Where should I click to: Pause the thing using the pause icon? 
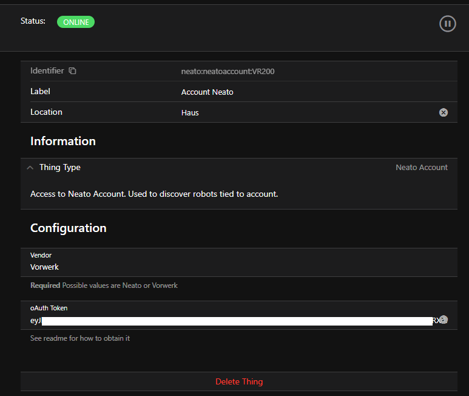pyautogui.click(x=447, y=24)
